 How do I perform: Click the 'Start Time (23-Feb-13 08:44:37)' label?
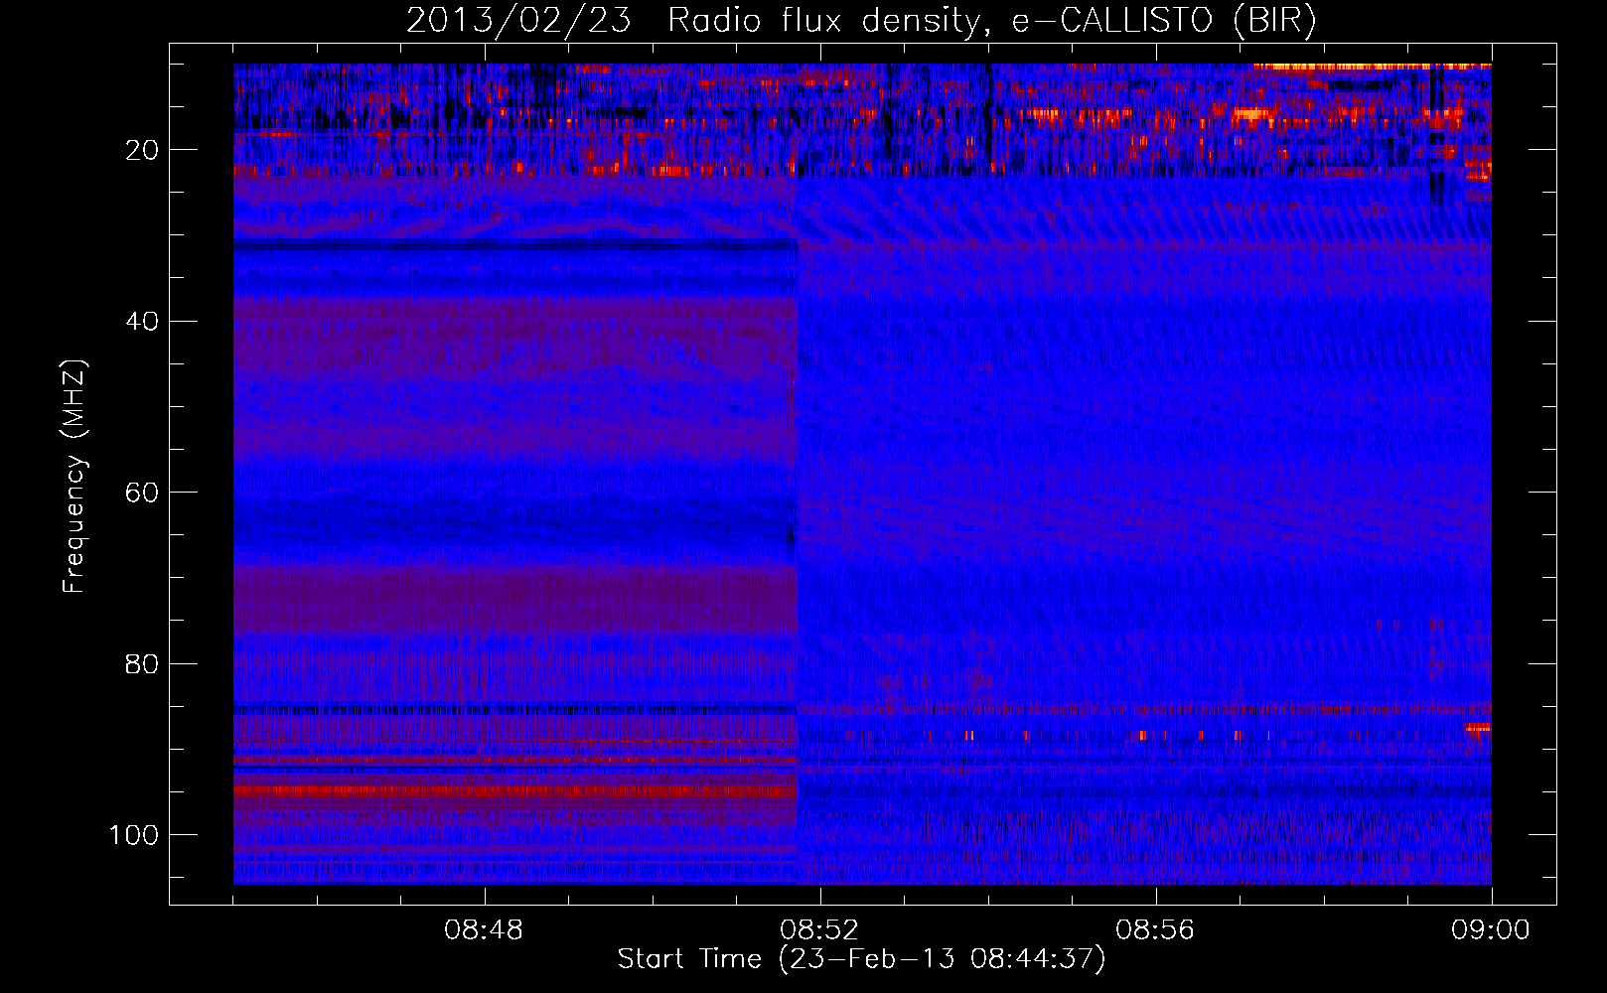[861, 959]
